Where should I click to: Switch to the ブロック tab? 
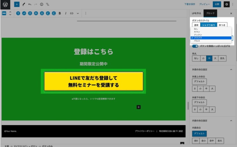[210, 13]
